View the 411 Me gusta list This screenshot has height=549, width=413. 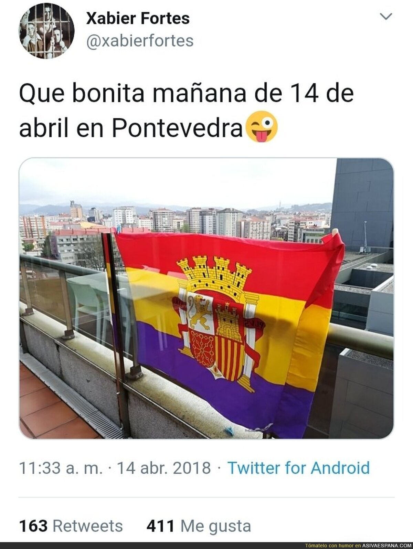[x=199, y=526]
